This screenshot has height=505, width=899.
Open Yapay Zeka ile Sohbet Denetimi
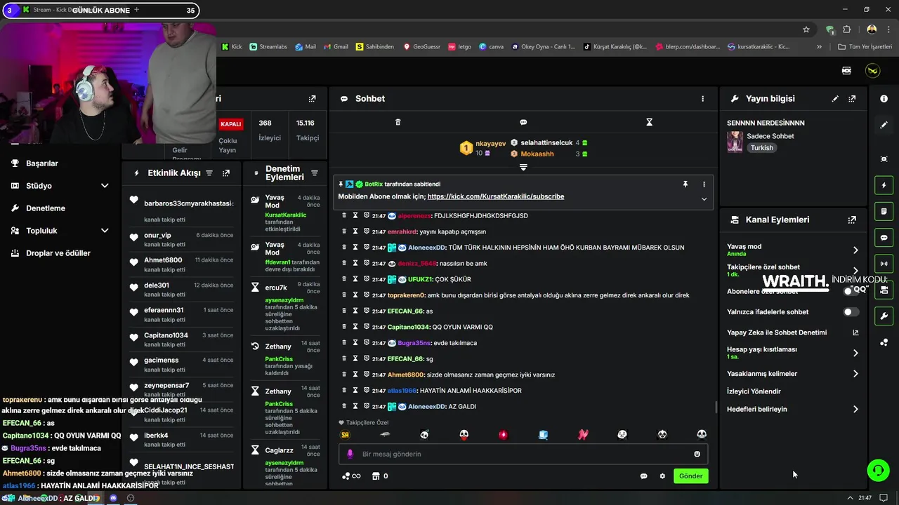pyautogui.click(x=793, y=332)
